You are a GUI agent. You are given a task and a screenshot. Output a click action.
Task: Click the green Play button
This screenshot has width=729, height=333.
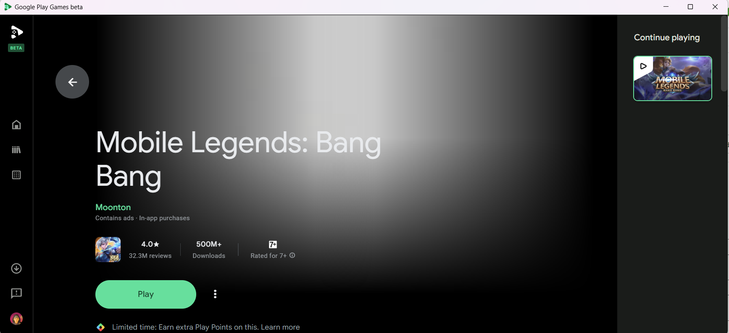coord(146,294)
